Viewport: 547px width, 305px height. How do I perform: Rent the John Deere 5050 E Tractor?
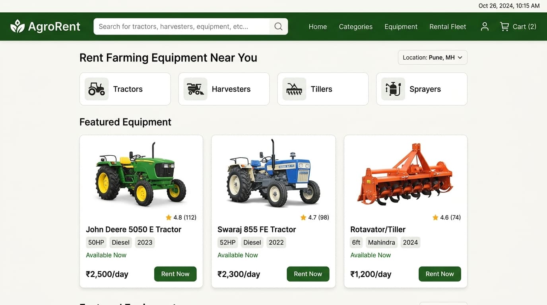(175, 274)
